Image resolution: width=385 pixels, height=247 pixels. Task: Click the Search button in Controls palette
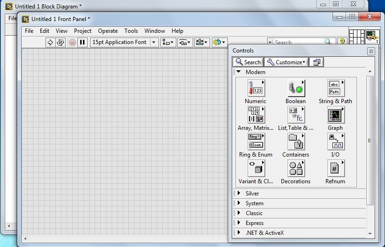(x=248, y=62)
